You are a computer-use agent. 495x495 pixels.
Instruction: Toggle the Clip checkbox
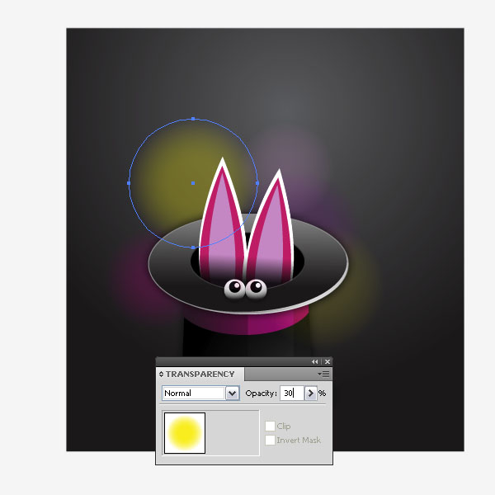[270, 426]
